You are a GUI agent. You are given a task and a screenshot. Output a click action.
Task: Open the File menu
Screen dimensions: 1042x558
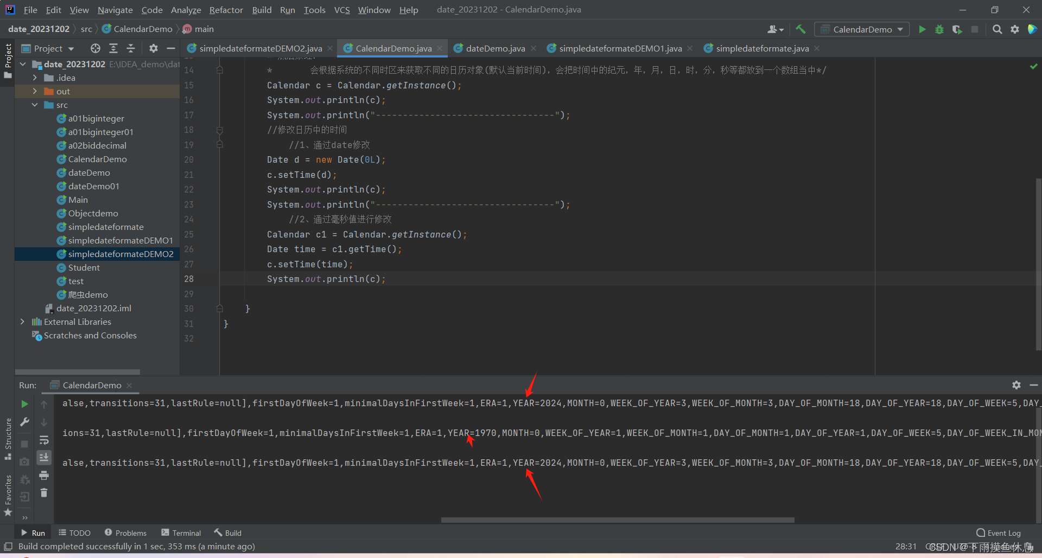[x=30, y=10]
